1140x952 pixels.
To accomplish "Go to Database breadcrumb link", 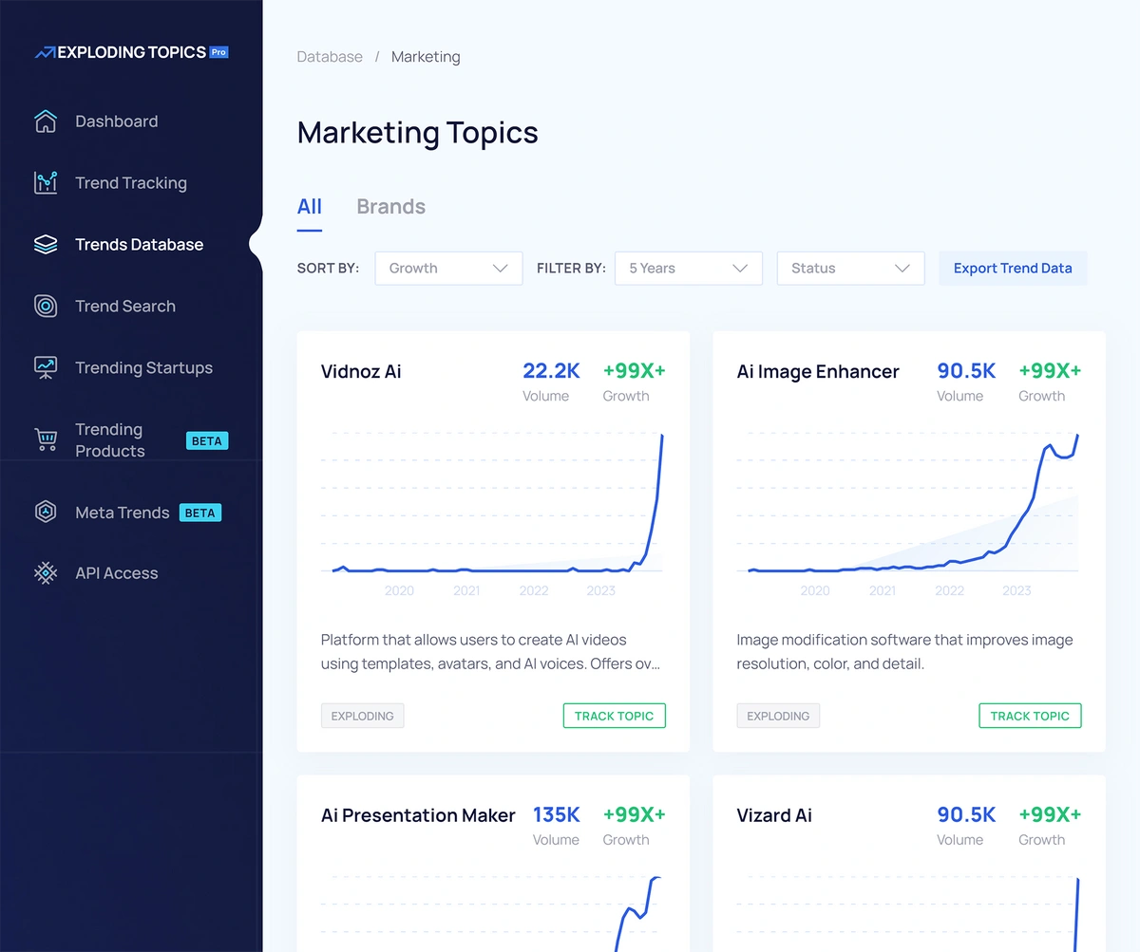I will pos(330,57).
